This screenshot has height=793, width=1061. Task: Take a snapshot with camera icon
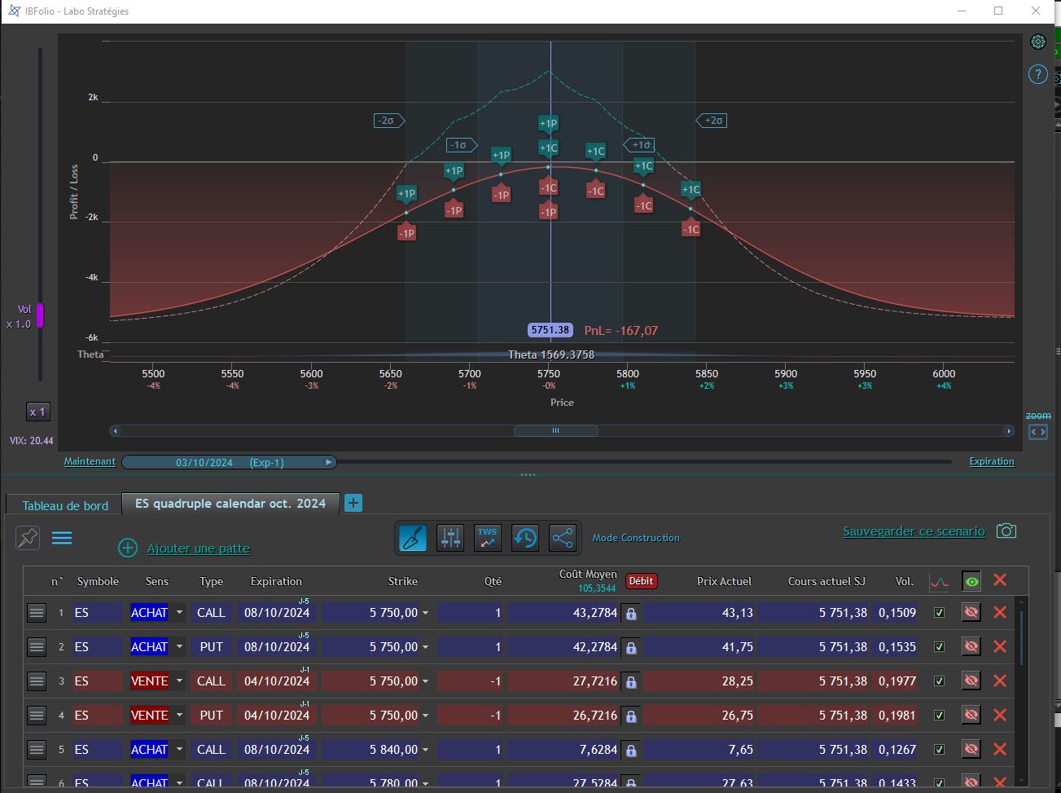[x=1006, y=531]
